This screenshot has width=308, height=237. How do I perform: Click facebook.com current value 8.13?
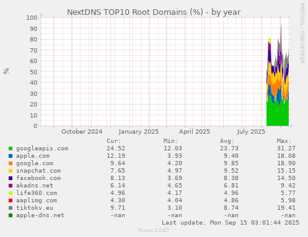[x=118, y=178]
